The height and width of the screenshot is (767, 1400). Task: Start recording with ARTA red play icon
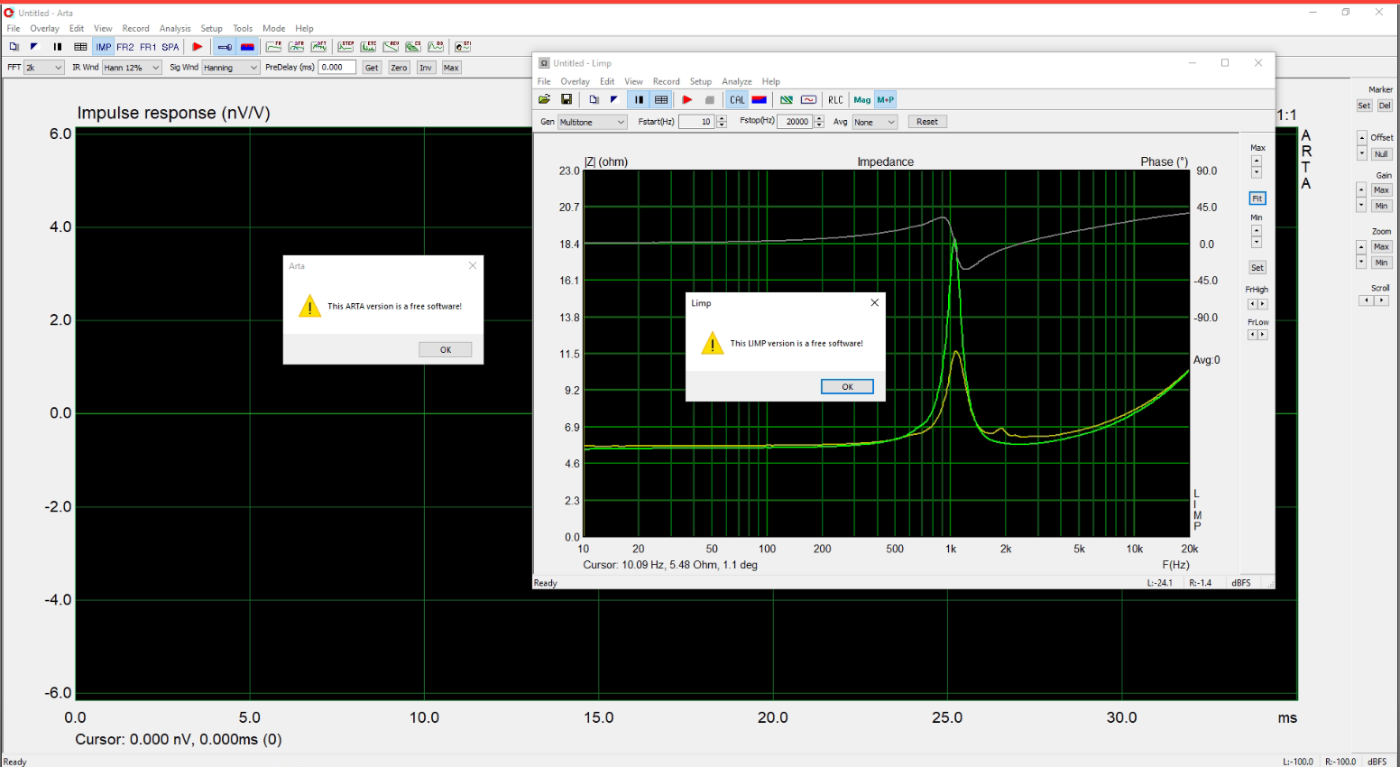point(198,47)
